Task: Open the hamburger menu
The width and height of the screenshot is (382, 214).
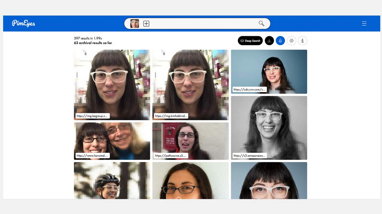Action: point(364,24)
